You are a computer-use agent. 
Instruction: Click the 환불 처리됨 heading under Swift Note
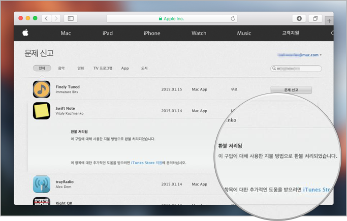[x=79, y=132]
